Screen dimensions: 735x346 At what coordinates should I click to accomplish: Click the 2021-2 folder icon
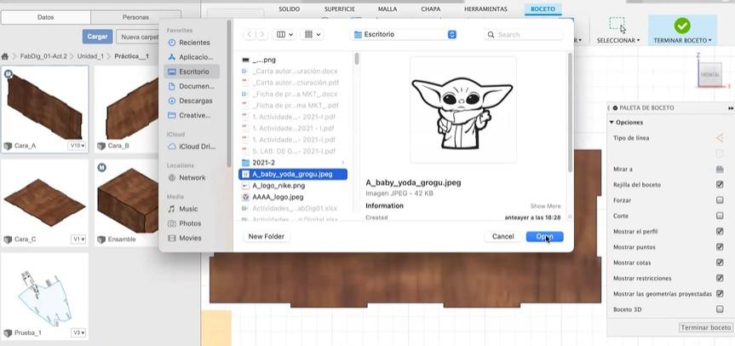[x=245, y=163]
